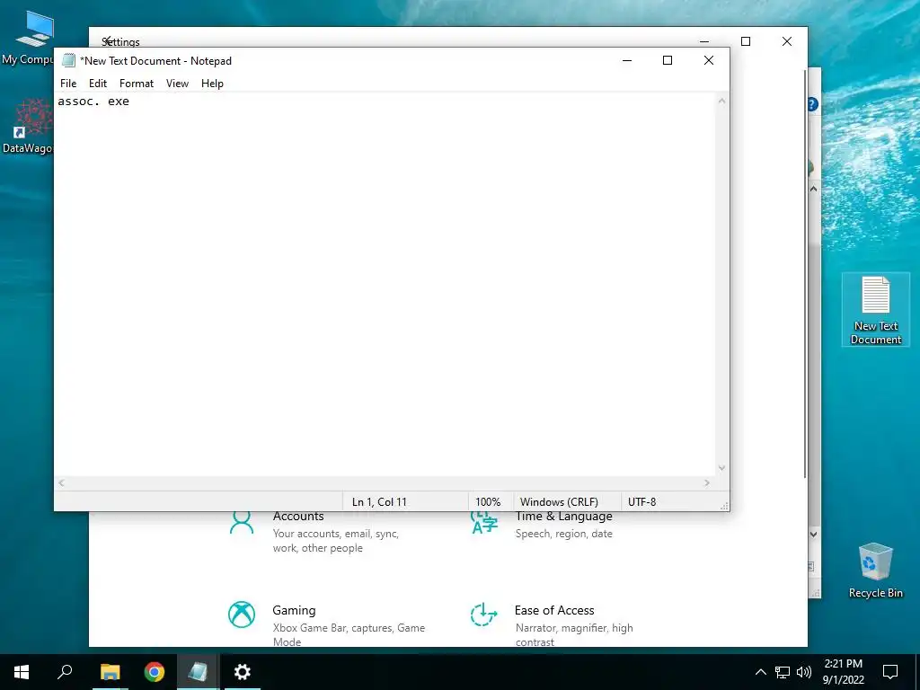This screenshot has width=920, height=690.
Task: Click the back arrow in Settings window
Action: [106, 41]
